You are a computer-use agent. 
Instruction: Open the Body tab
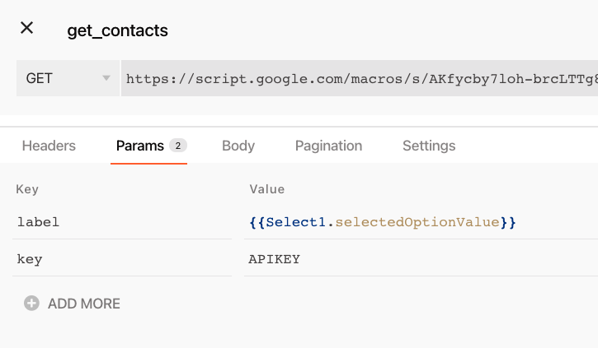point(238,146)
